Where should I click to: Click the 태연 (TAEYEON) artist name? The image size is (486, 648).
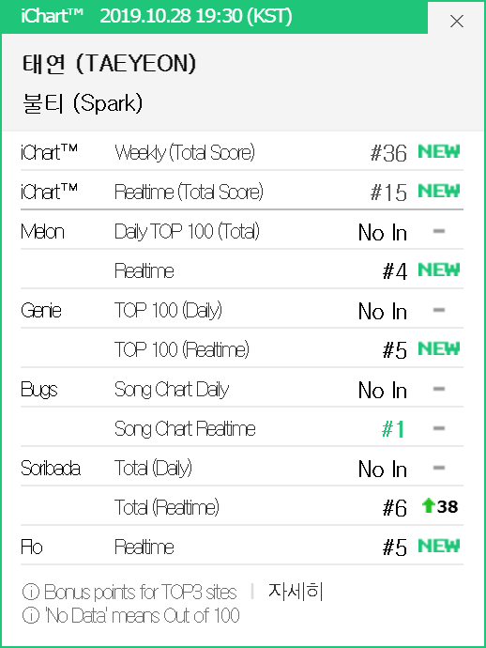click(x=109, y=64)
